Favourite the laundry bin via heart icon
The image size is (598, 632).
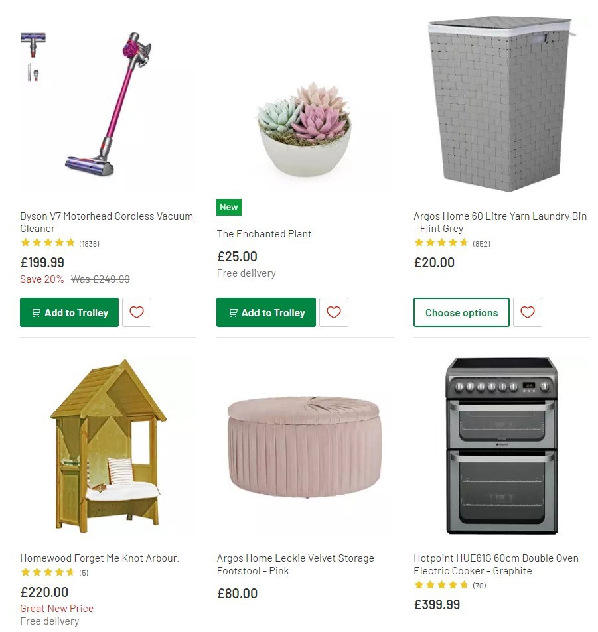[x=528, y=312]
